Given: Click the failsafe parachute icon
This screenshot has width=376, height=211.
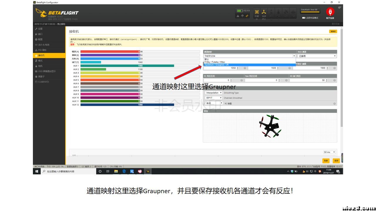Looking at the screenshot, I should 242,16.
